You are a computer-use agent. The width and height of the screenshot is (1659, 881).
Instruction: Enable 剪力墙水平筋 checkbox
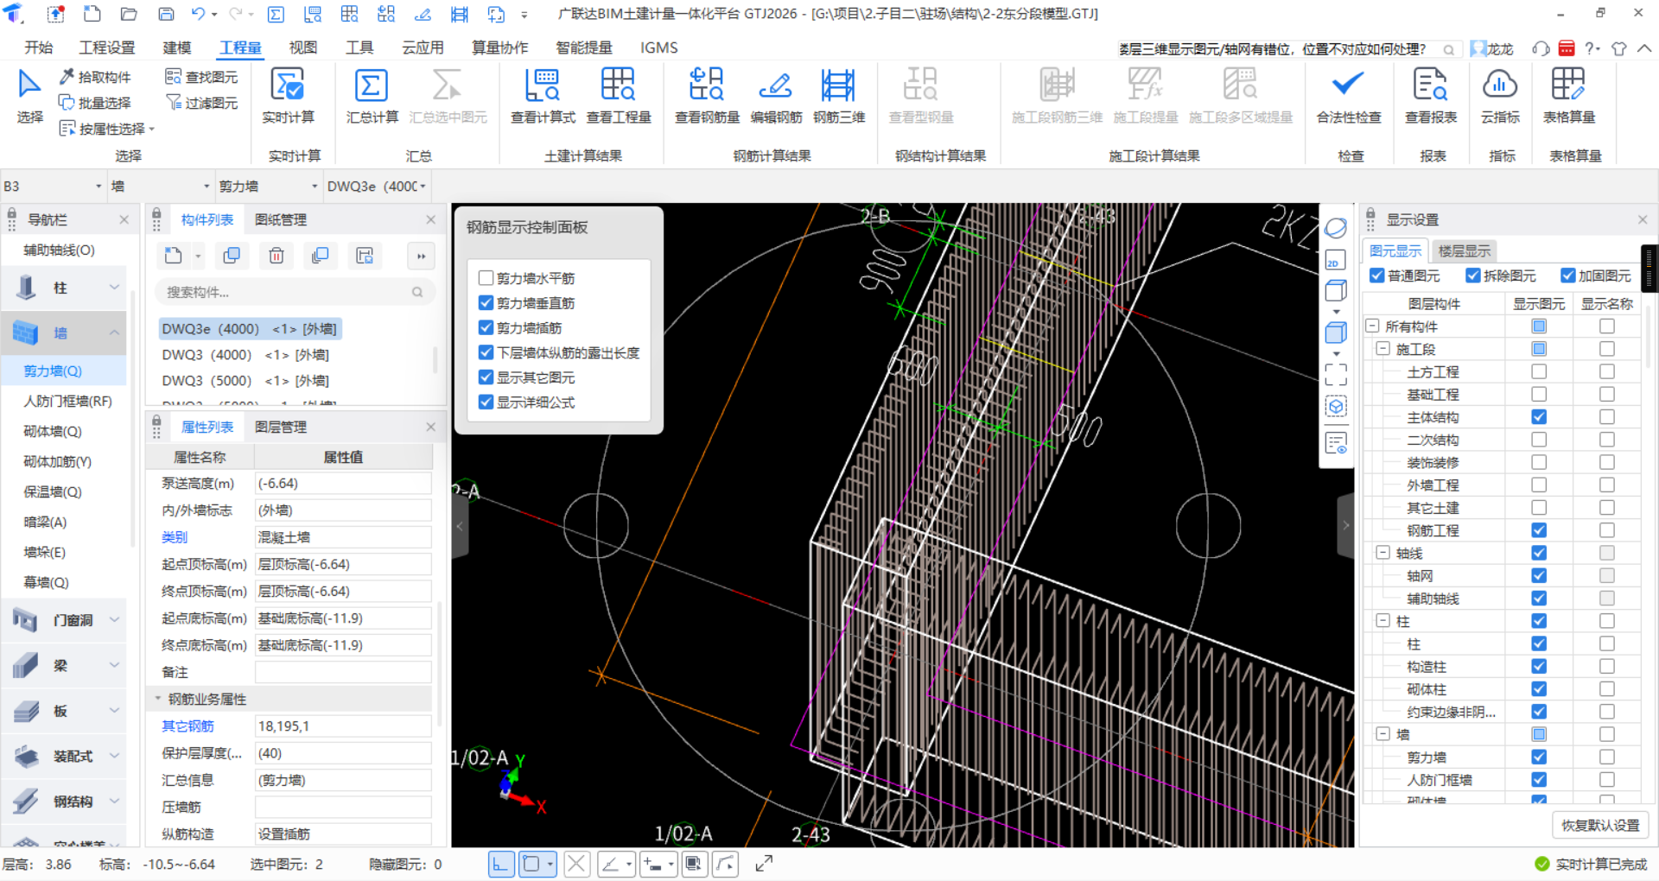[x=486, y=278]
